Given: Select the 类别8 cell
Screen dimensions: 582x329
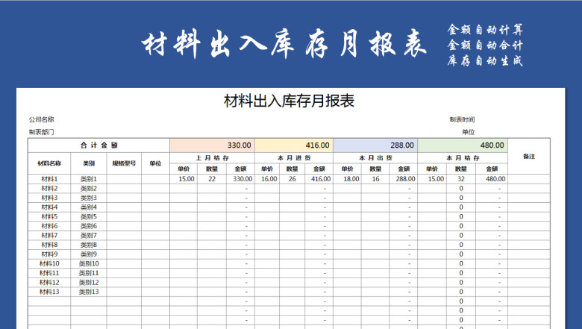Looking at the screenshot, I should [x=89, y=245].
